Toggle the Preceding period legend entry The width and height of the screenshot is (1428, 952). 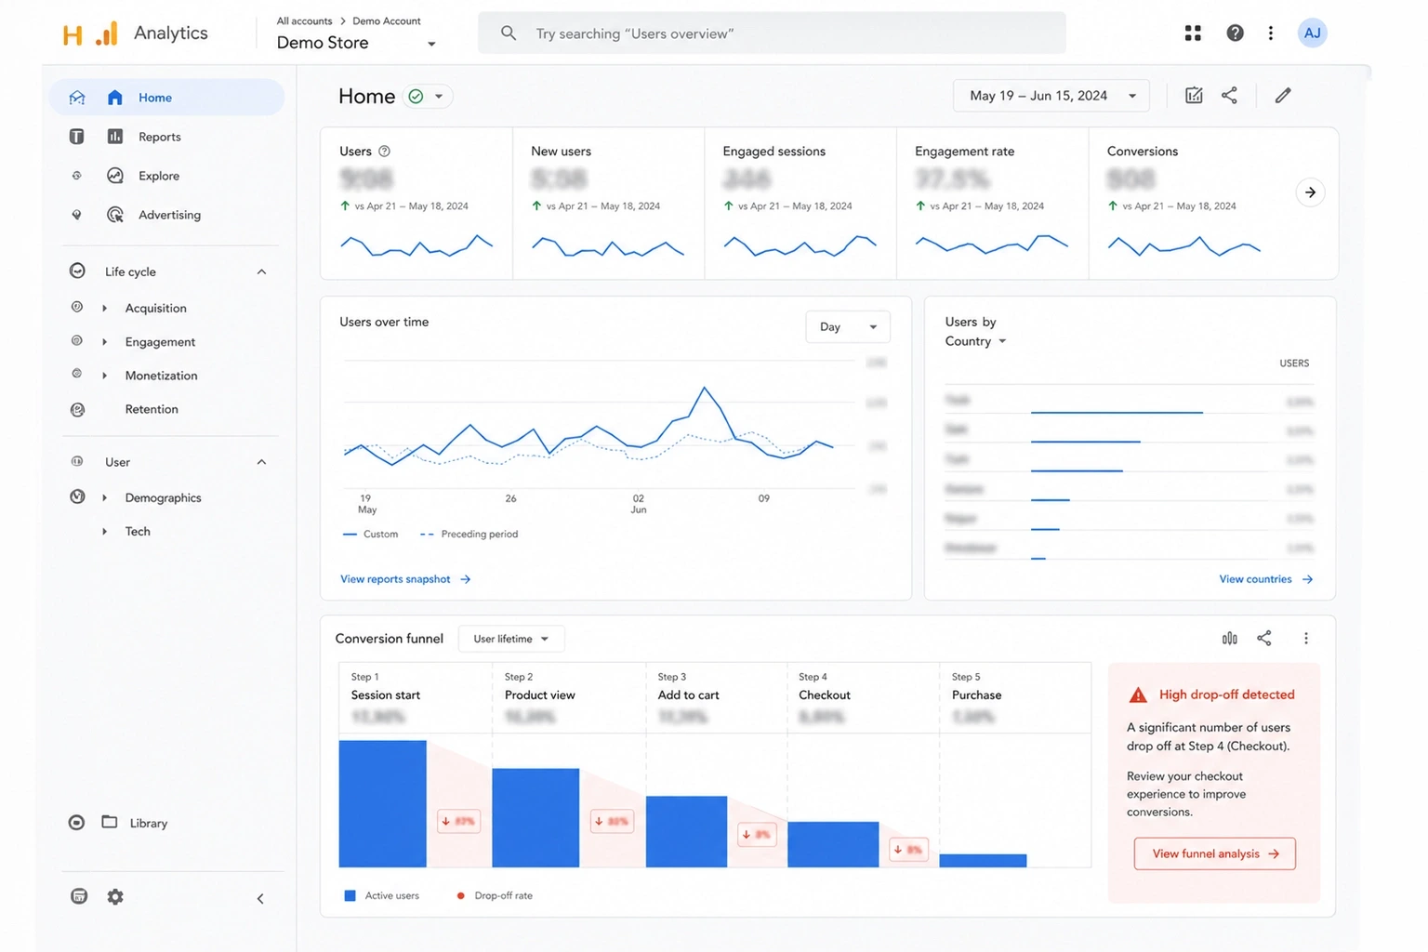point(469,535)
